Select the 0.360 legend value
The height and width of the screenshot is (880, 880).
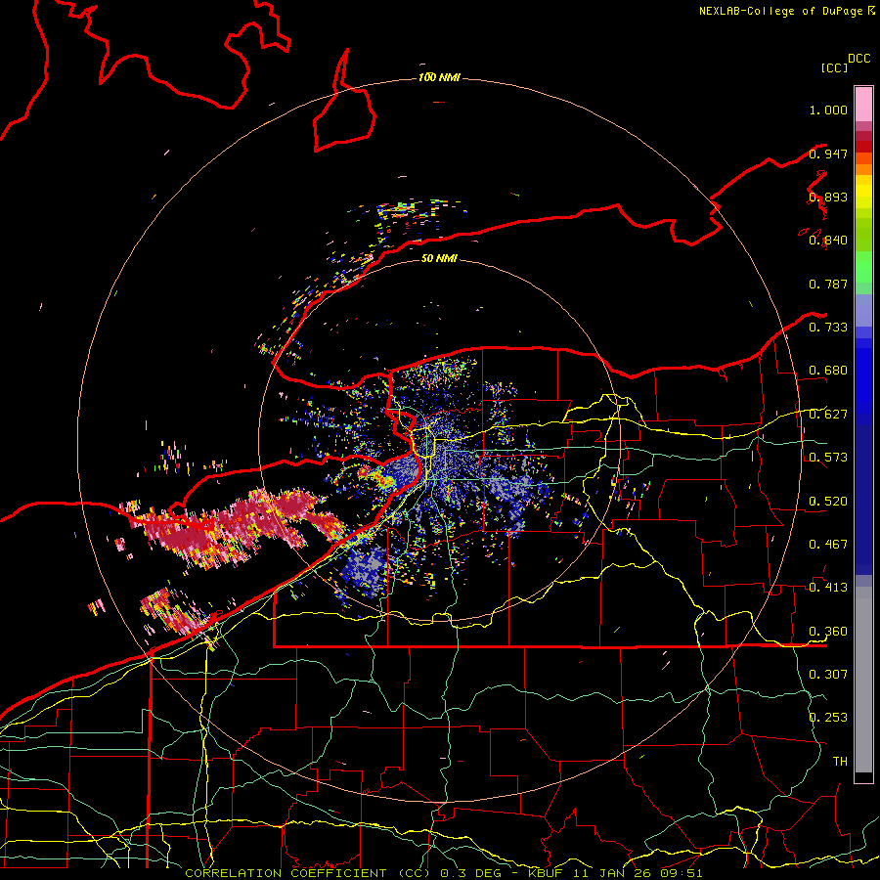click(828, 631)
